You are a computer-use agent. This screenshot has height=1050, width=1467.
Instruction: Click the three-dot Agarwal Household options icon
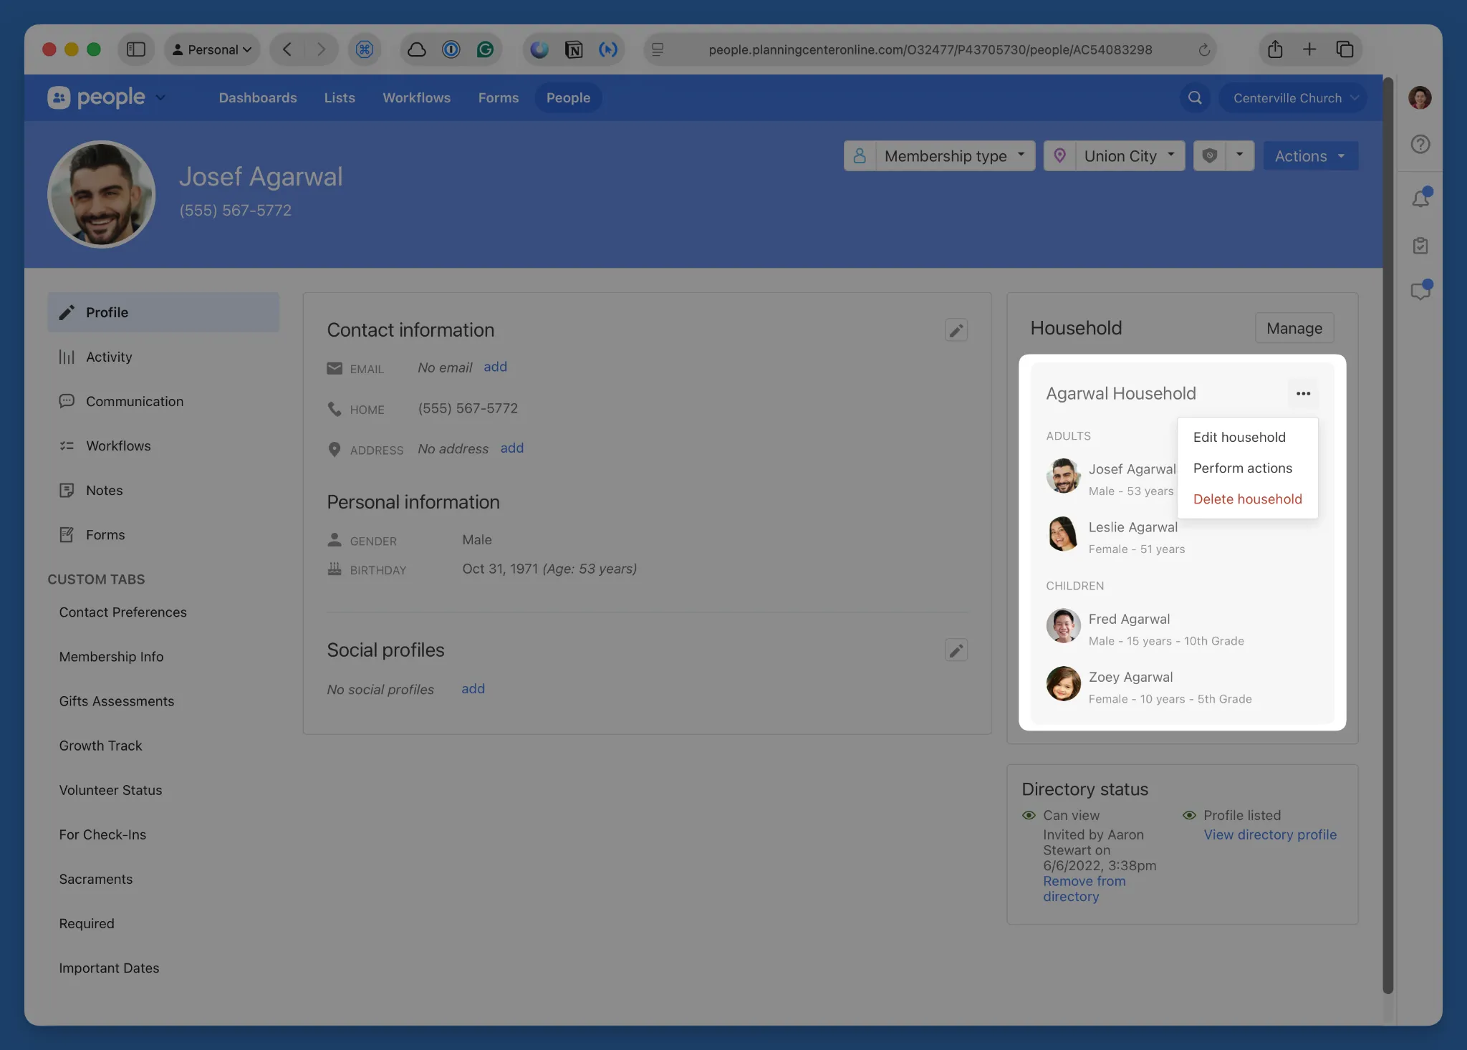(1303, 393)
